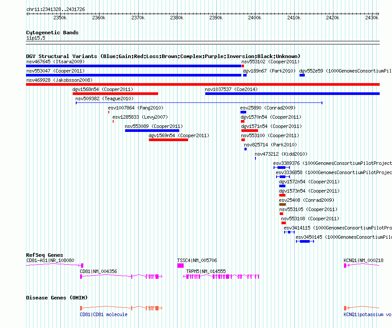
Task: Click the dgv552e59 blue block
Action: 302,75
